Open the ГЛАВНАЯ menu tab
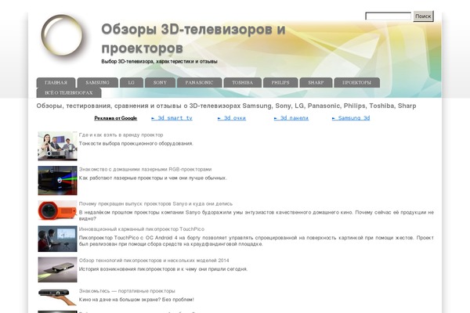The height and width of the screenshot is (313, 470). (56, 82)
